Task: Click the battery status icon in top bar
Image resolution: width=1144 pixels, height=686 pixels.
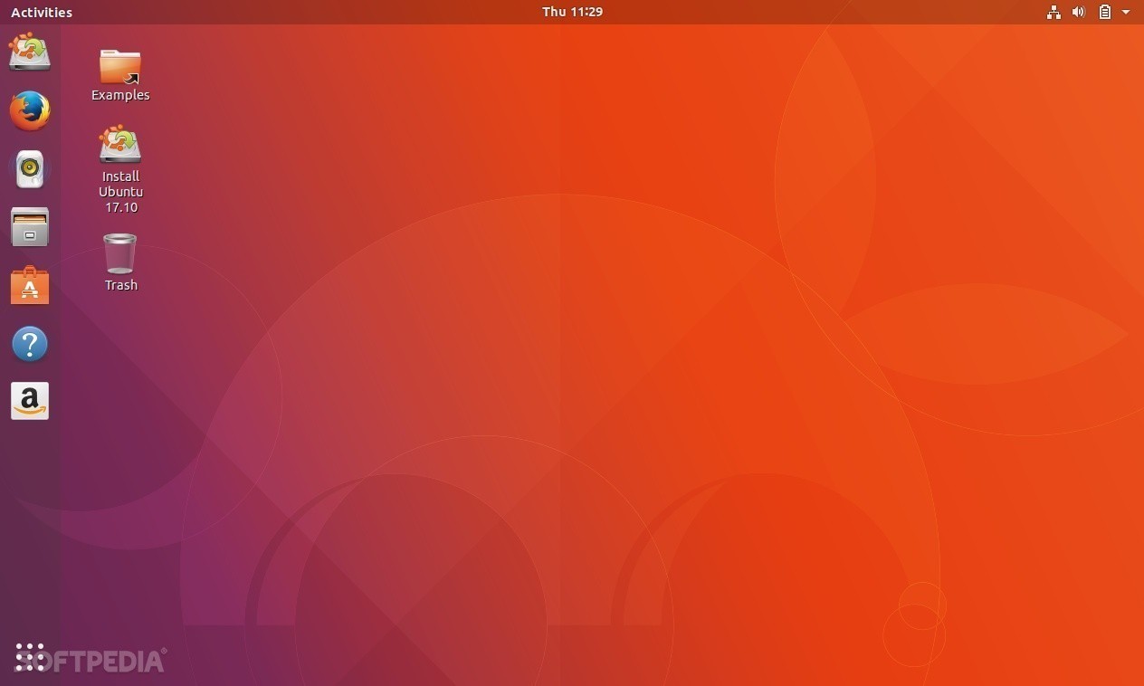Action: point(1104,12)
